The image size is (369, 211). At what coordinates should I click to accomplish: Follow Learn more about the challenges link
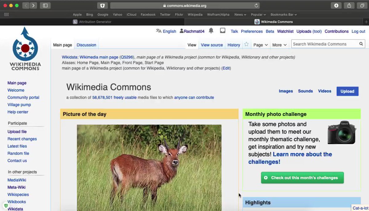290,158
